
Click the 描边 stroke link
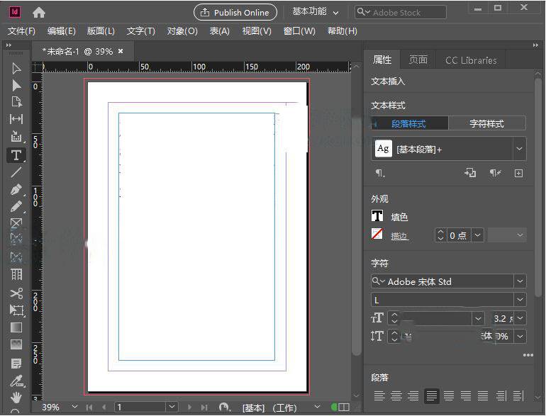coord(399,236)
